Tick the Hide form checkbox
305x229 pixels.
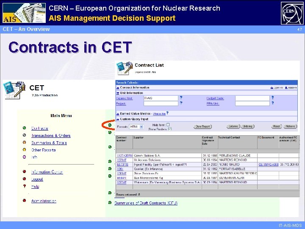click(168, 125)
